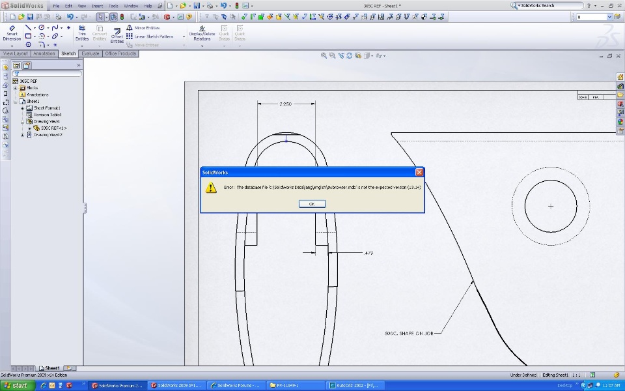Click Zoom to Area icon

point(332,56)
